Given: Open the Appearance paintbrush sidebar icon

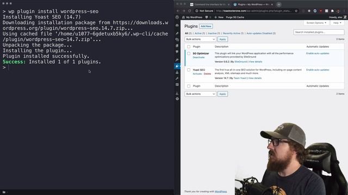Looking at the screenshot, I should (x=177, y=60).
